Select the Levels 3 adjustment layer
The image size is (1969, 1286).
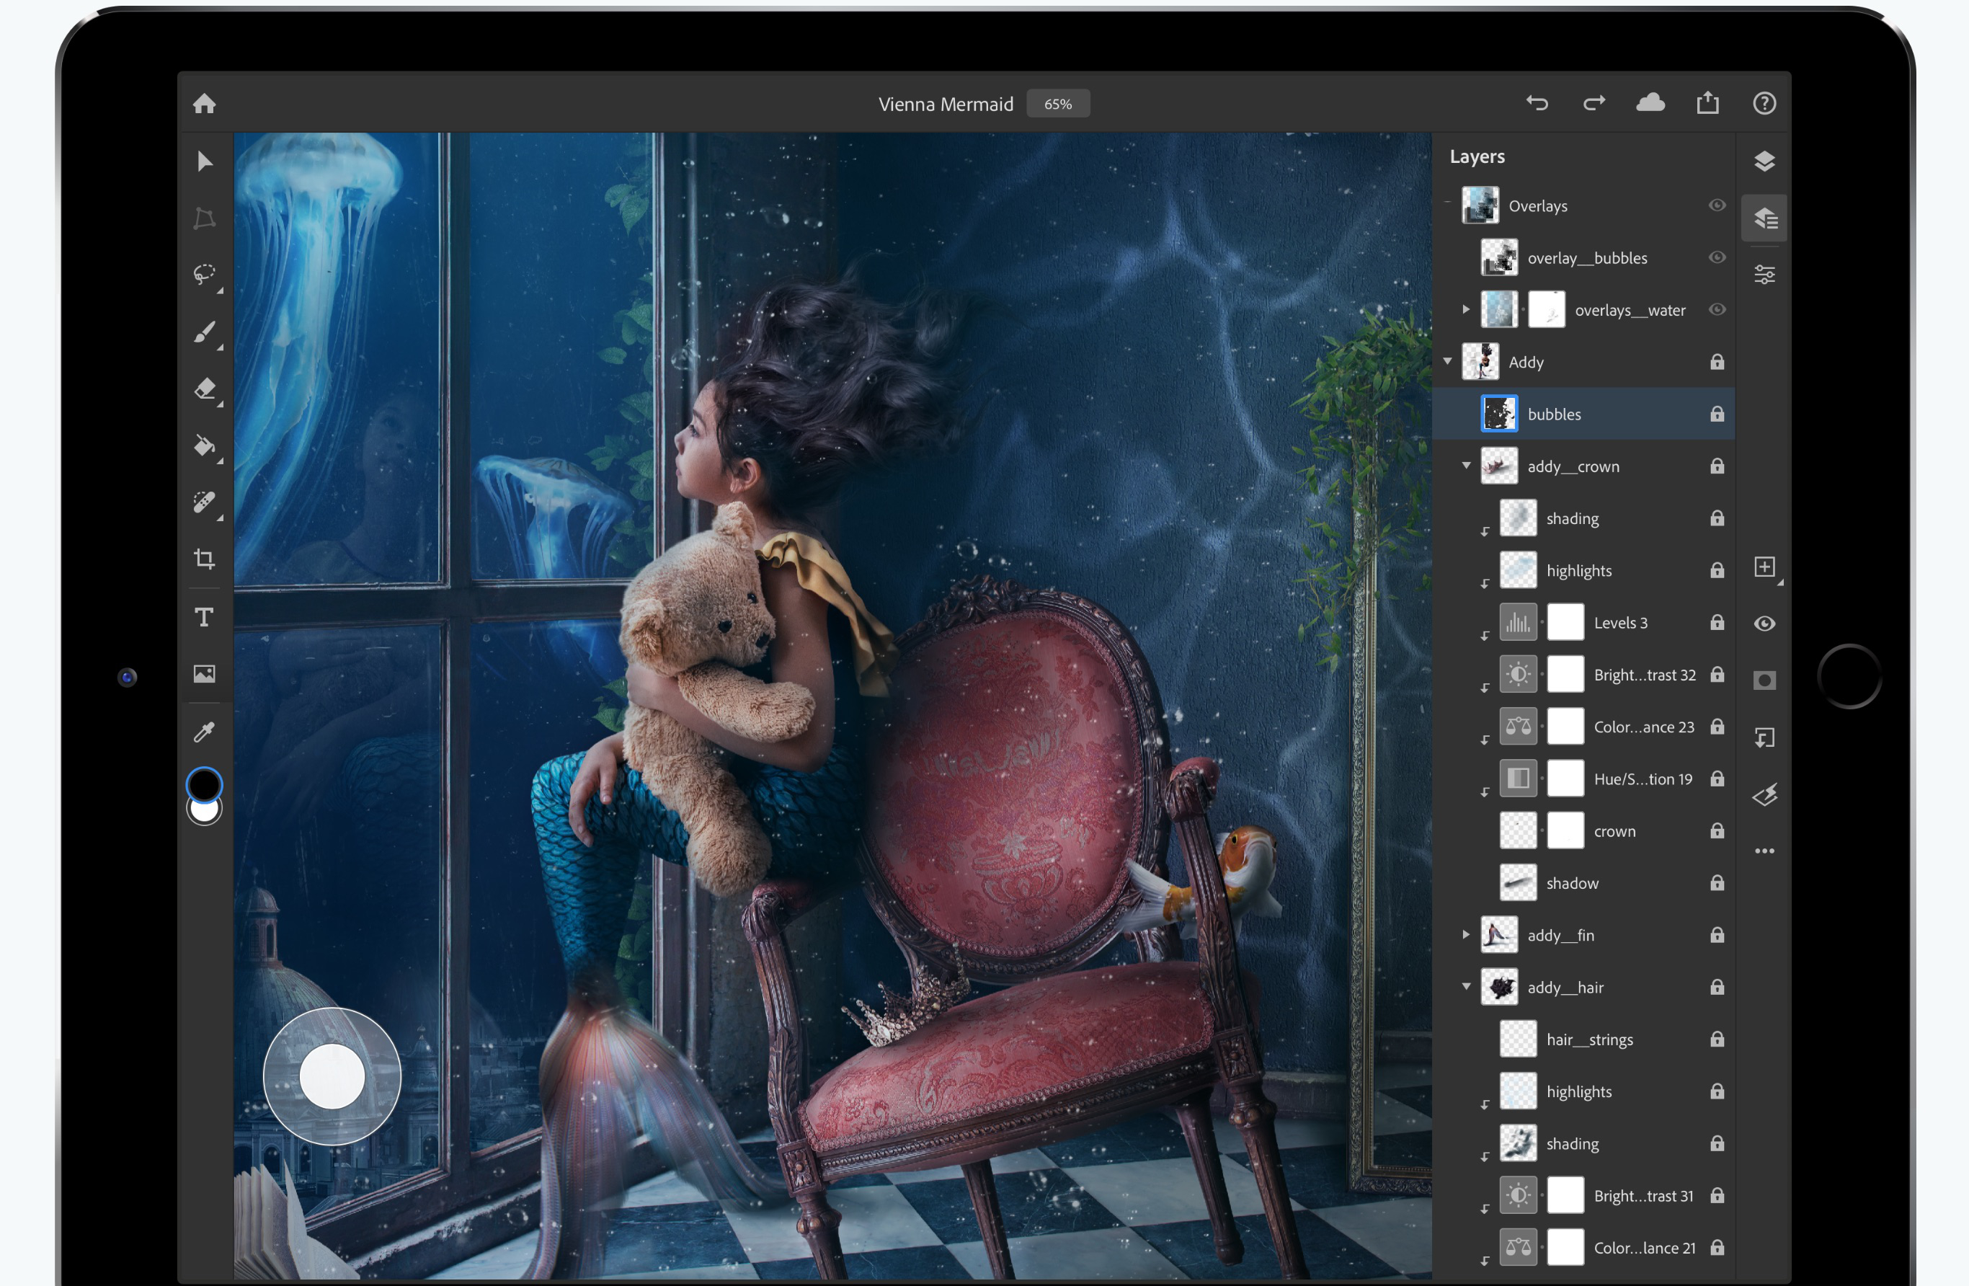point(1620,622)
